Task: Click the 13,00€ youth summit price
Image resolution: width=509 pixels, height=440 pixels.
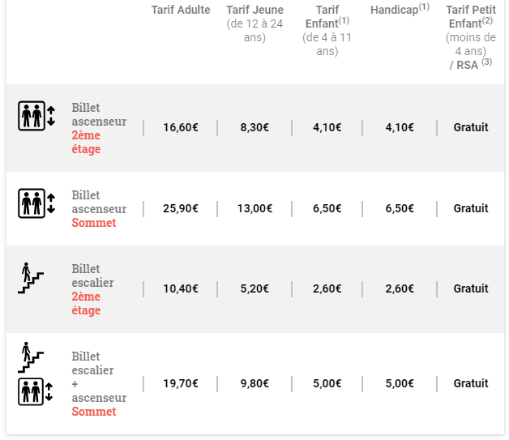Action: coord(254,208)
